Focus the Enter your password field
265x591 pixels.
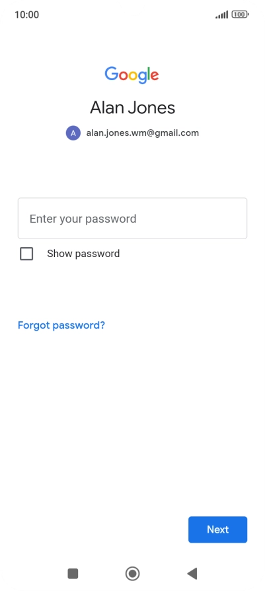pyautogui.click(x=132, y=218)
